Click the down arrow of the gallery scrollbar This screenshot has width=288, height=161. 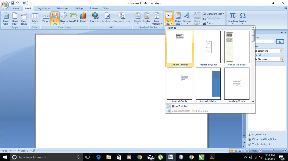[253, 102]
